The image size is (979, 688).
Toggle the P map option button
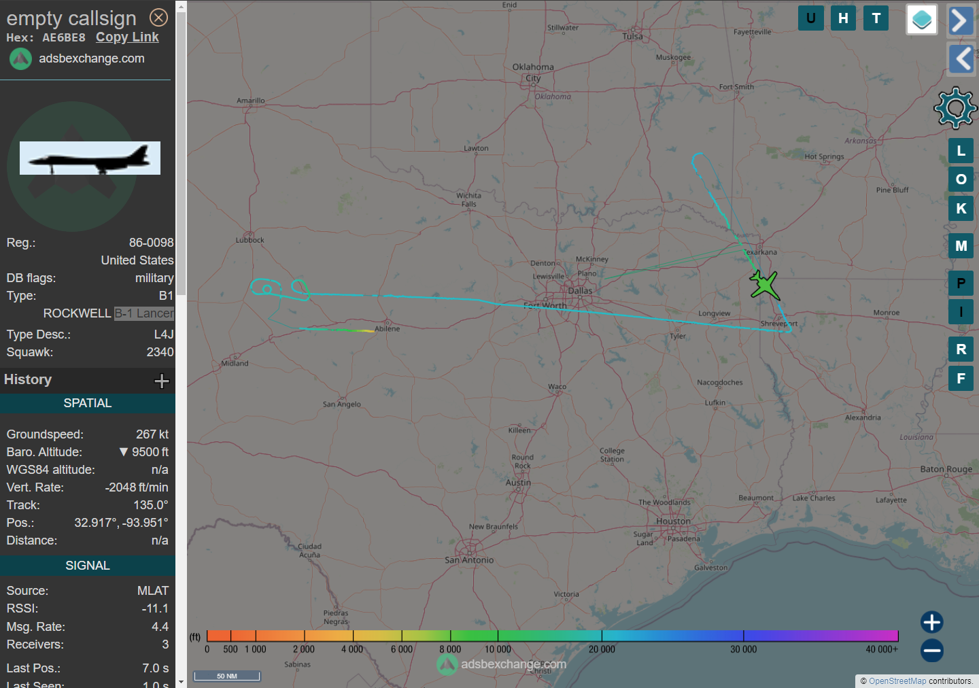point(961,283)
